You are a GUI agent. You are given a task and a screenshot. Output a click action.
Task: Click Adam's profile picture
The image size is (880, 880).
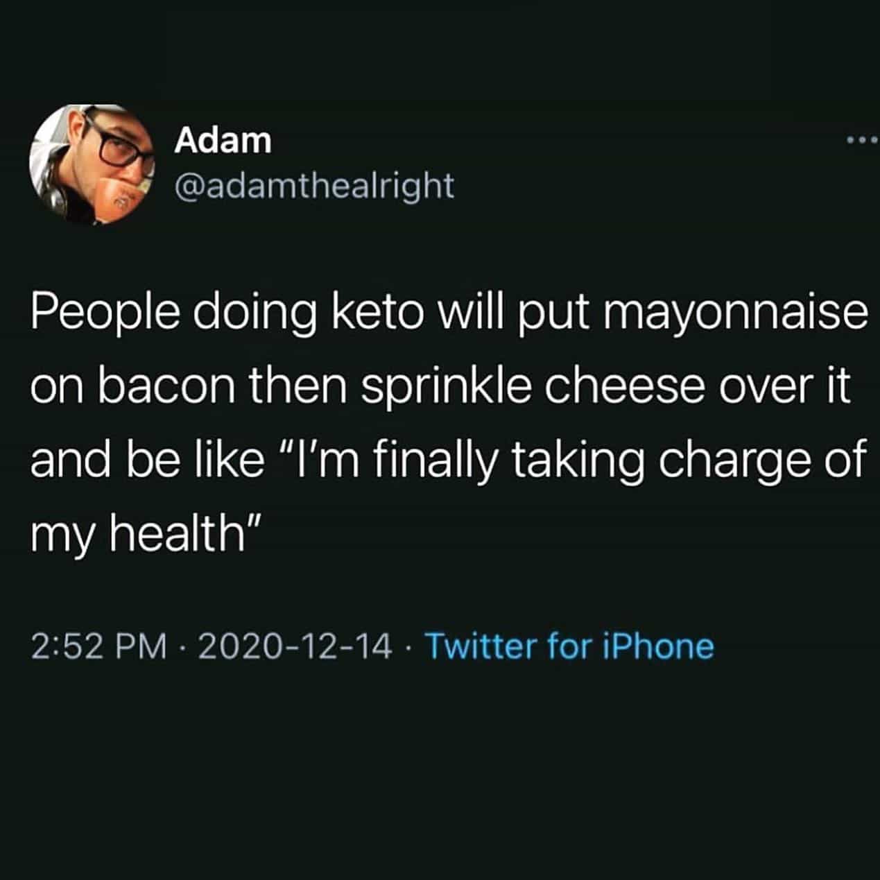pos(92,164)
